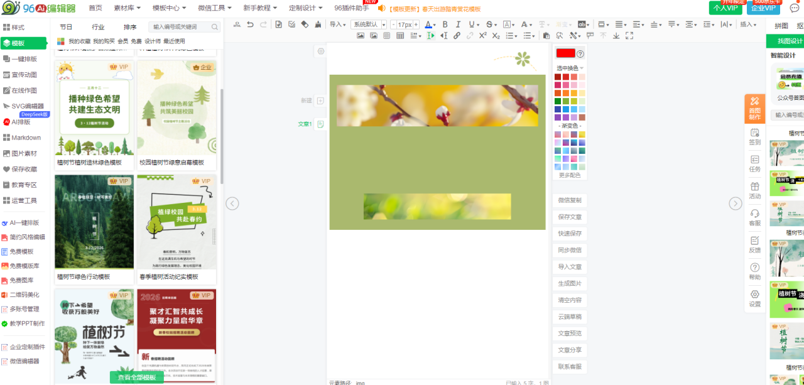Open the 签到 check-in calendar icon
This screenshot has width=804, height=385.
point(754,136)
